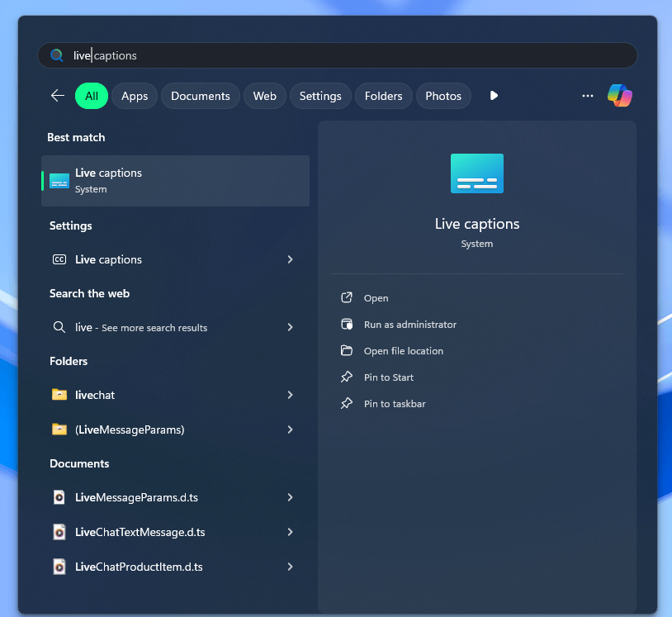This screenshot has width=672, height=617.
Task: Click the web search magnifier icon beside live
Action: (59, 327)
